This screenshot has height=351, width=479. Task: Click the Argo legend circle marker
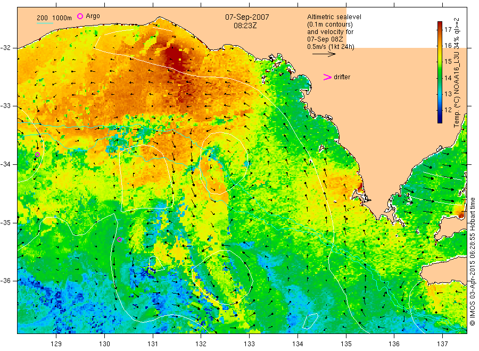tap(80, 16)
